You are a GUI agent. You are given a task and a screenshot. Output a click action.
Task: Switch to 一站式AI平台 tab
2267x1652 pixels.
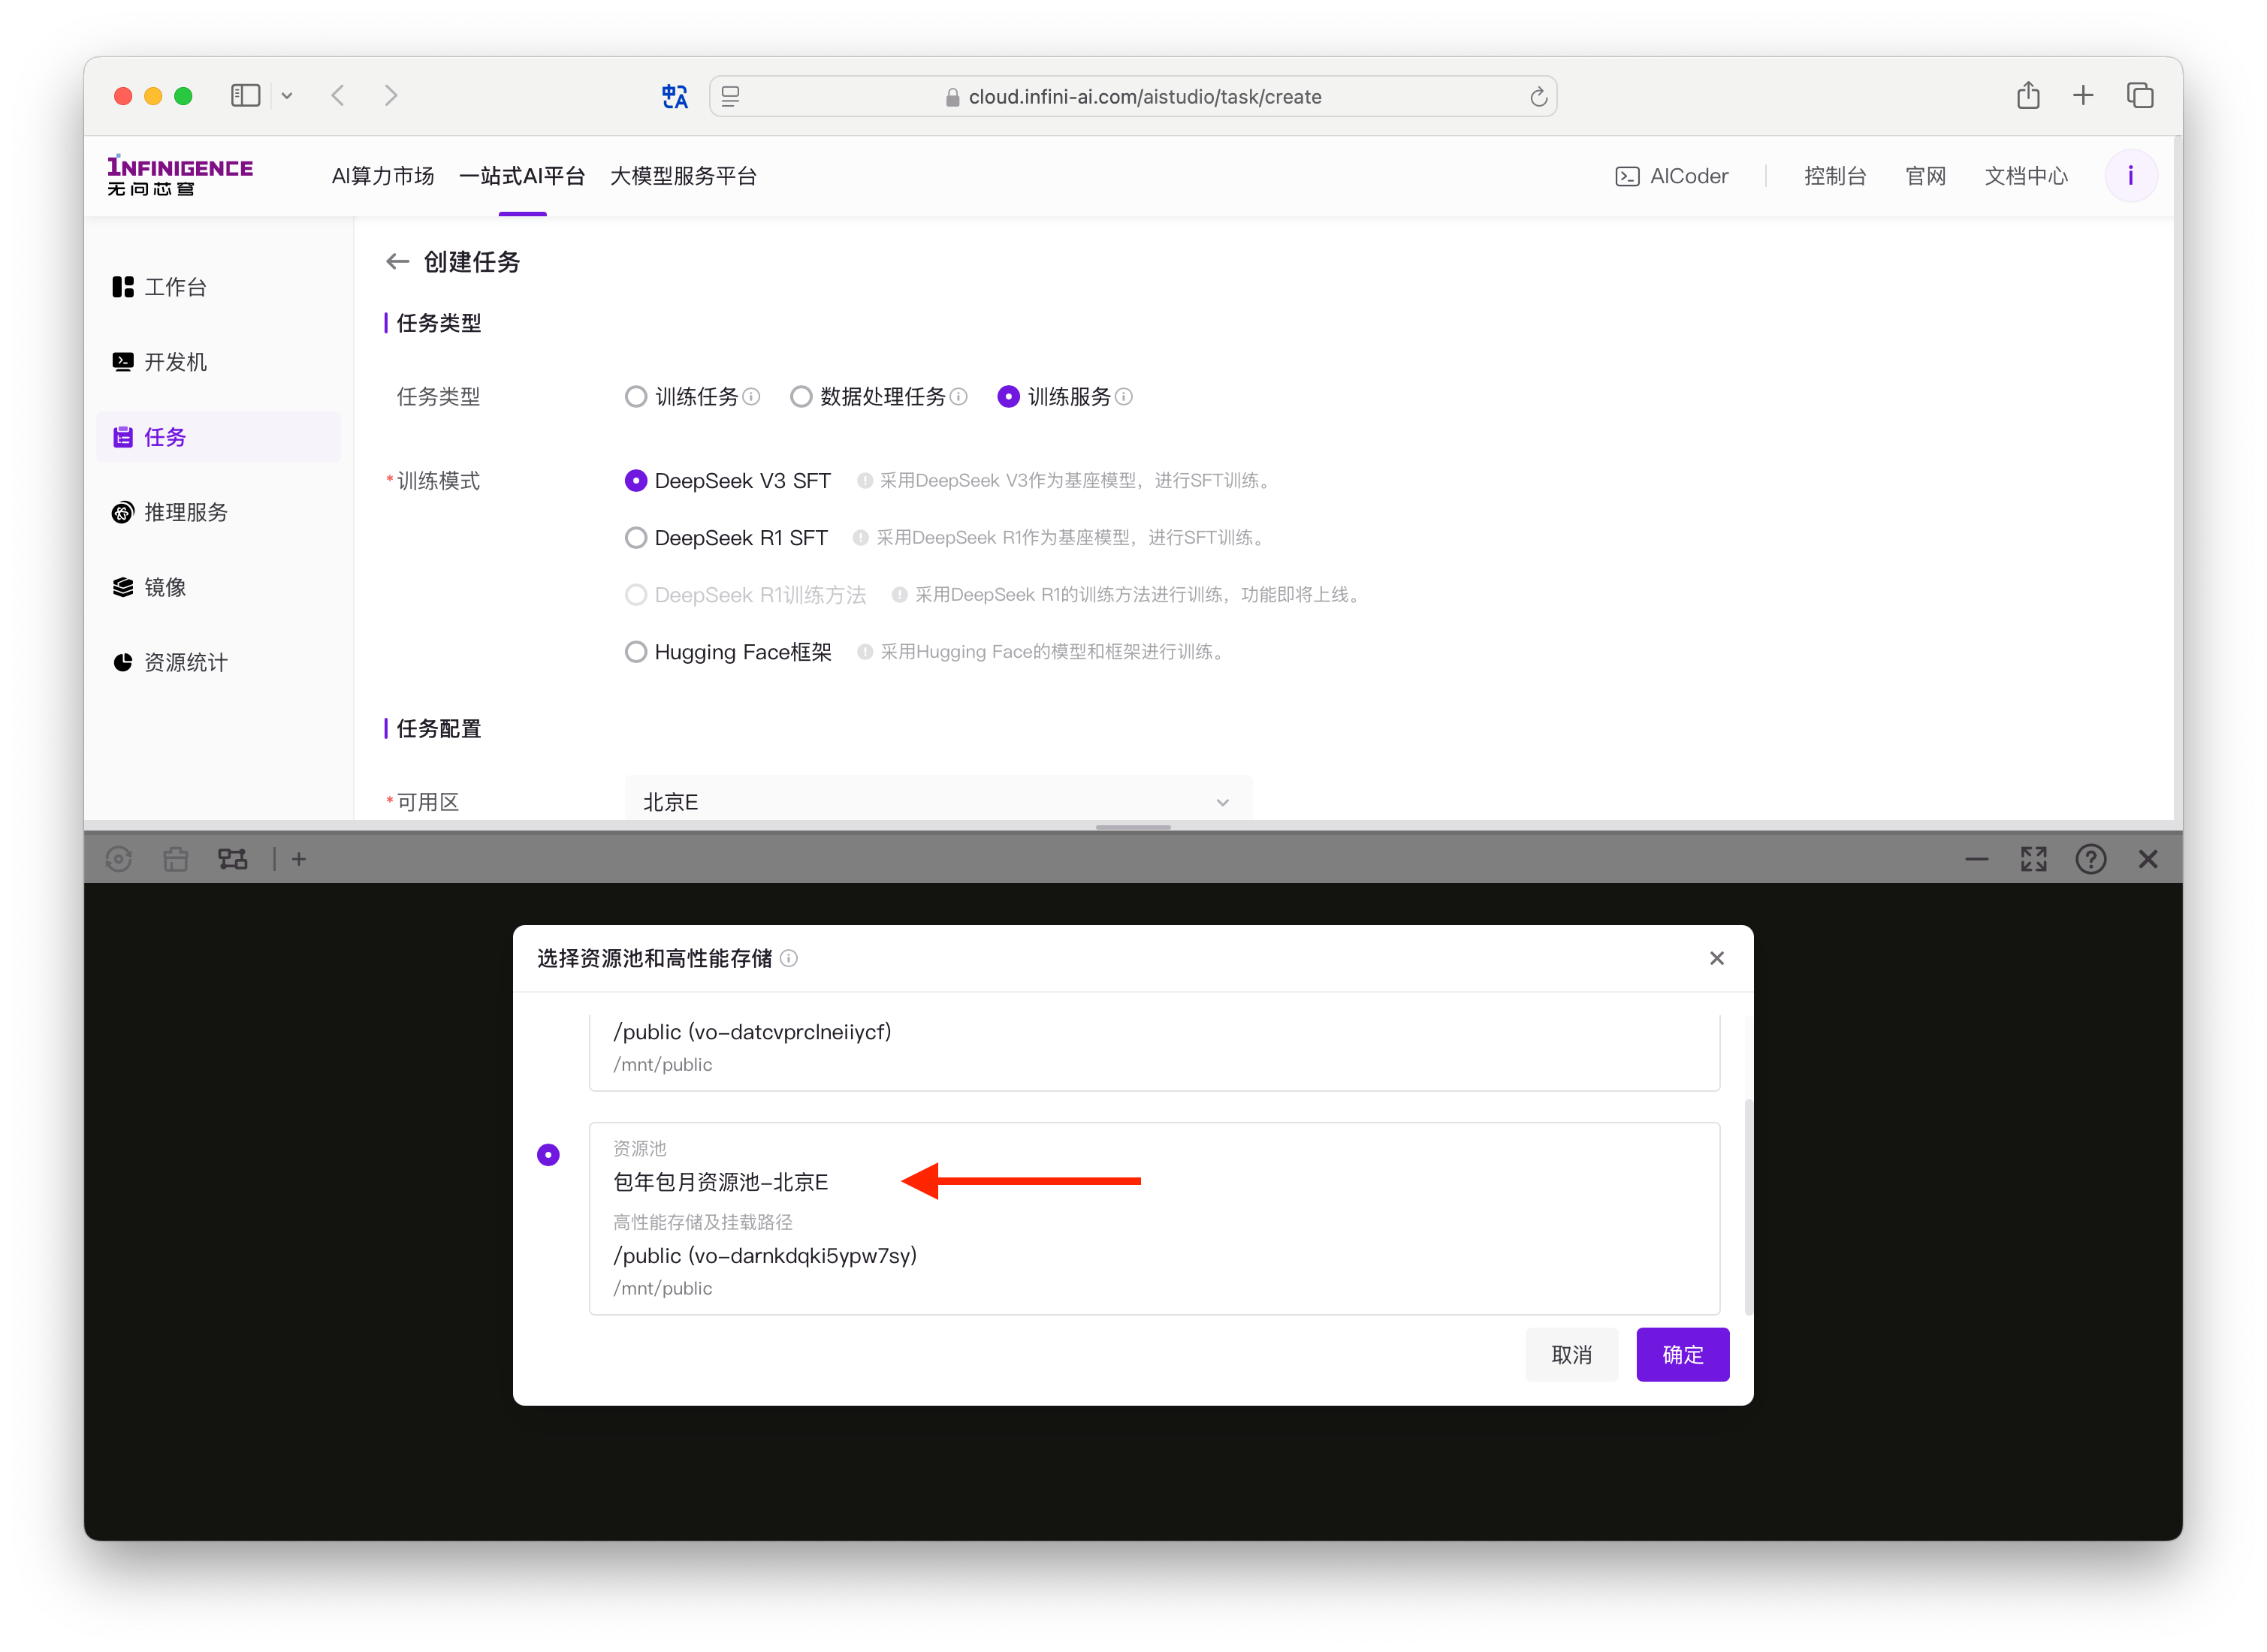point(522,176)
